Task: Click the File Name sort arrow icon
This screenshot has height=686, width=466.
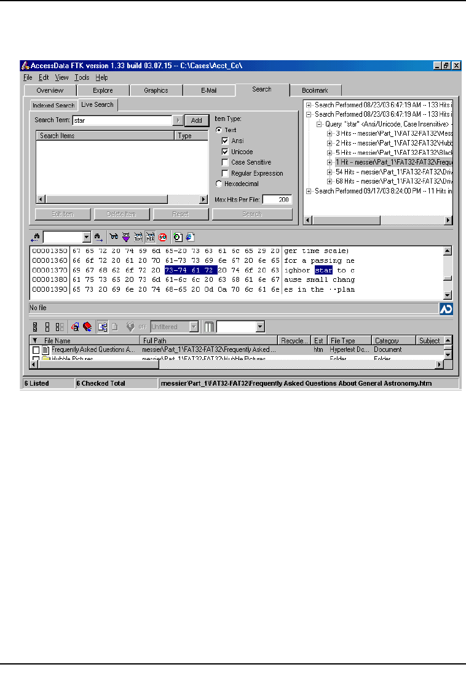Action: (35, 340)
